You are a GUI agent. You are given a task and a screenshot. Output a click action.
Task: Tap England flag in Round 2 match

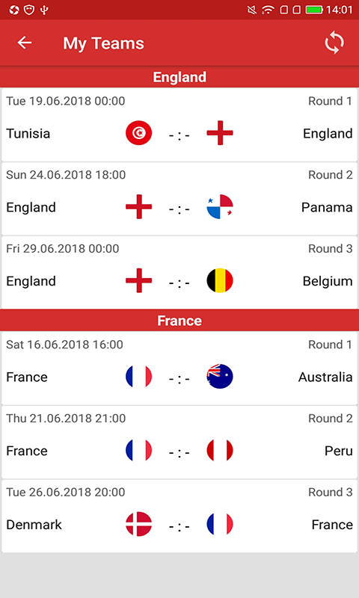[139, 207]
